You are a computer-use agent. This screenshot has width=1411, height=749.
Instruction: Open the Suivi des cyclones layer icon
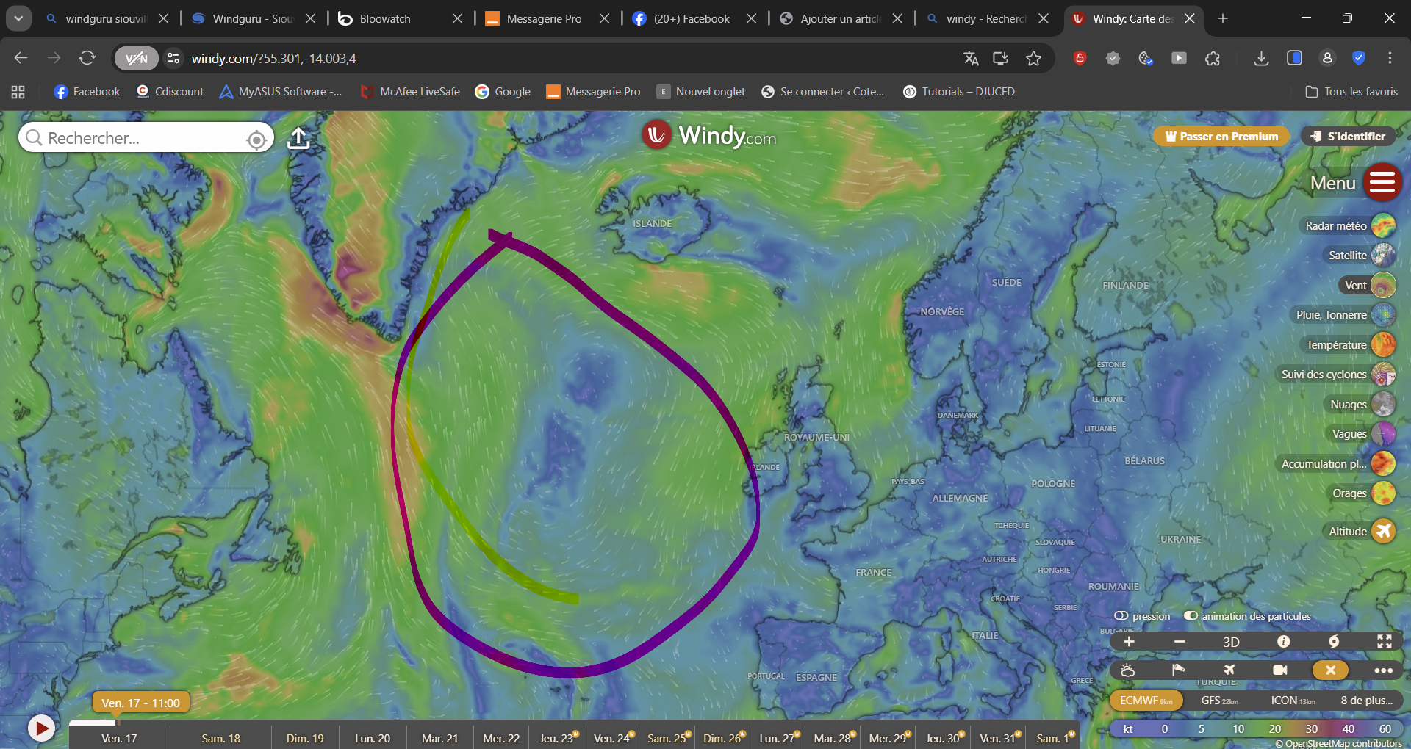[1383, 374]
